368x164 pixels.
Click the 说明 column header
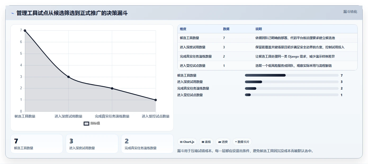click(258, 29)
